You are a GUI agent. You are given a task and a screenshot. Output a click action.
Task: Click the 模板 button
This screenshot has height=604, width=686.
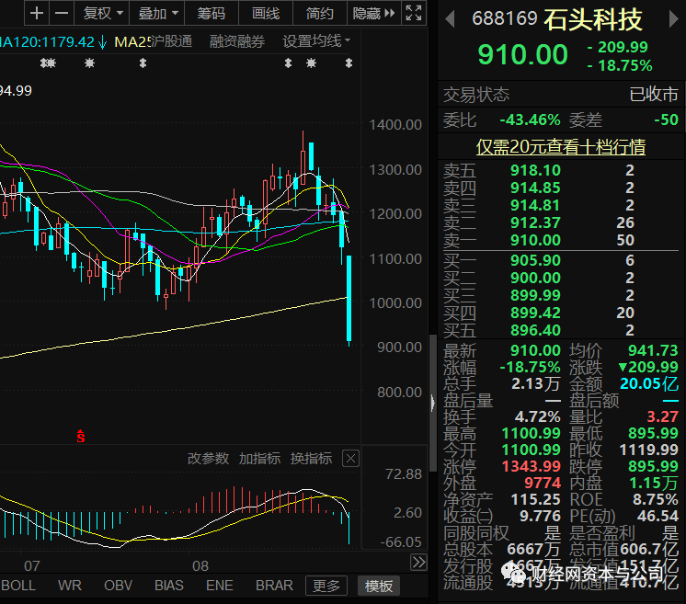point(379,586)
